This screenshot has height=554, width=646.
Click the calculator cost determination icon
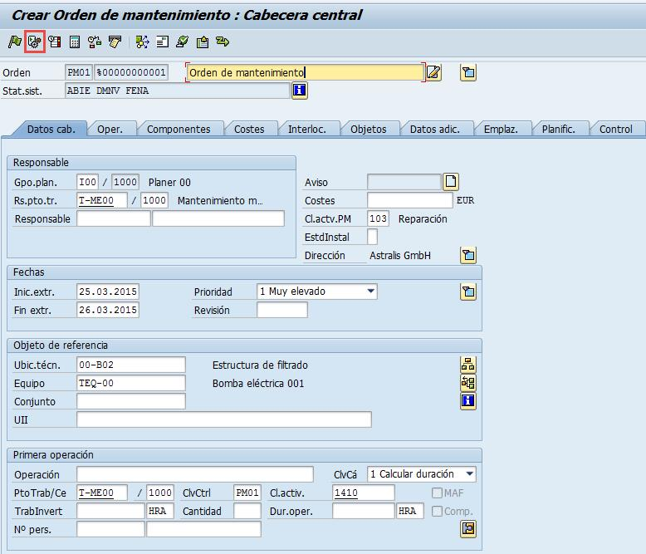click(75, 42)
